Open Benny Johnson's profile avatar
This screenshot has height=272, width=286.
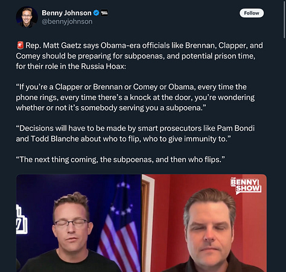tap(27, 17)
